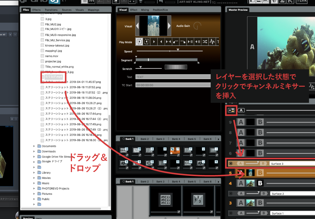The width and height of the screenshot is (315, 219).
Task: Click the Text input field
Action: pos(173,77)
